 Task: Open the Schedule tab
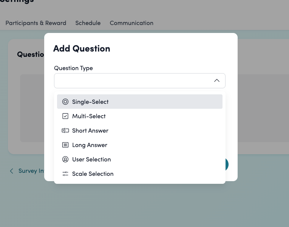[x=88, y=23]
